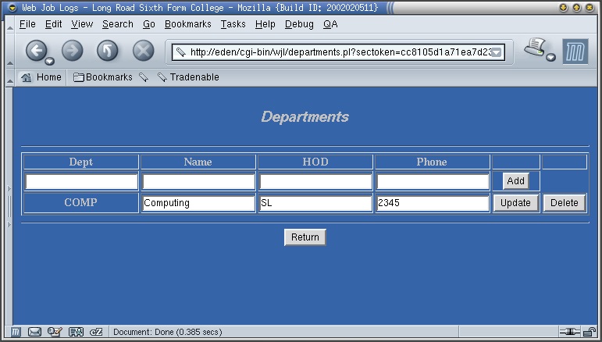Open the Bookmarks menu in the menu bar
Viewport: 602px width, 342px height.
[187, 24]
